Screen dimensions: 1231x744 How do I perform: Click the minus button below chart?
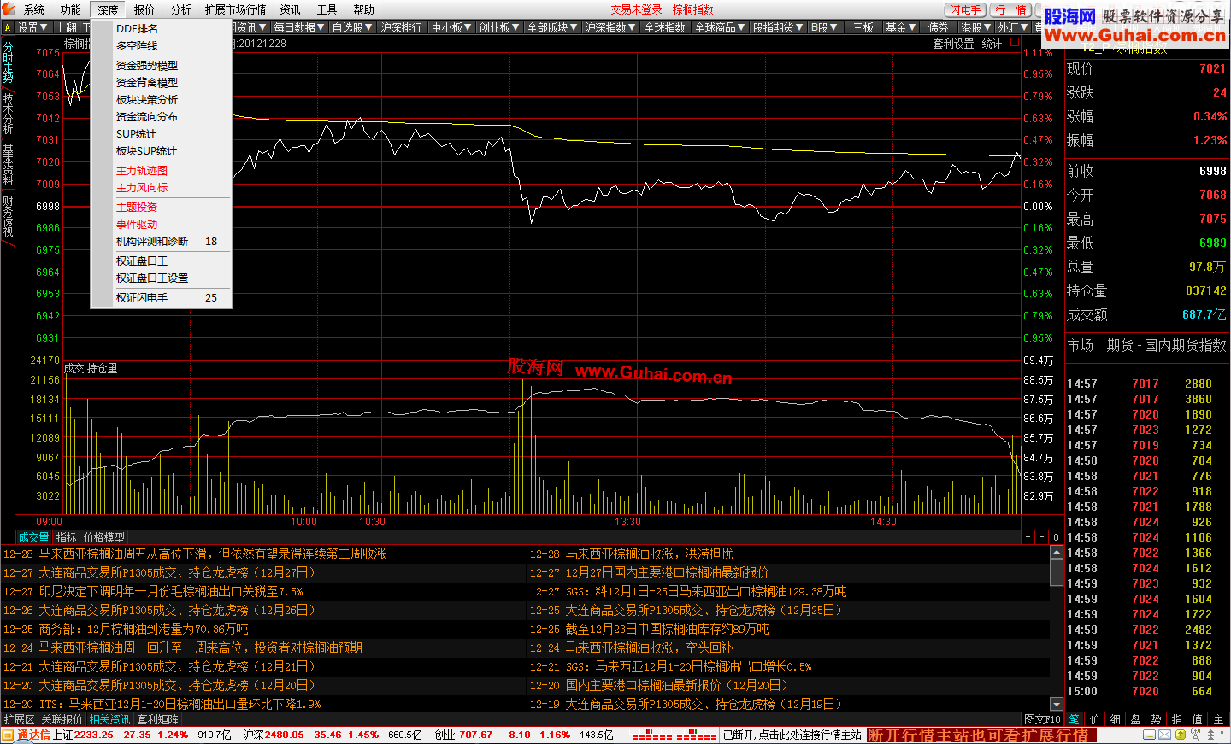[x=1041, y=537]
